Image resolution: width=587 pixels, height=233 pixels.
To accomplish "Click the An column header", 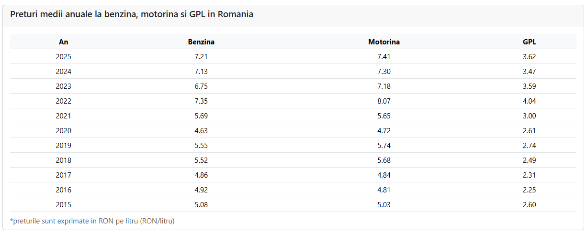I will pos(63,42).
